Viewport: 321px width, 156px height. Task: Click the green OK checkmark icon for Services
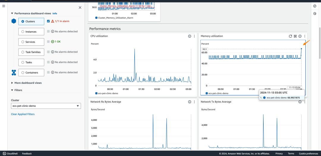click(x=53, y=42)
